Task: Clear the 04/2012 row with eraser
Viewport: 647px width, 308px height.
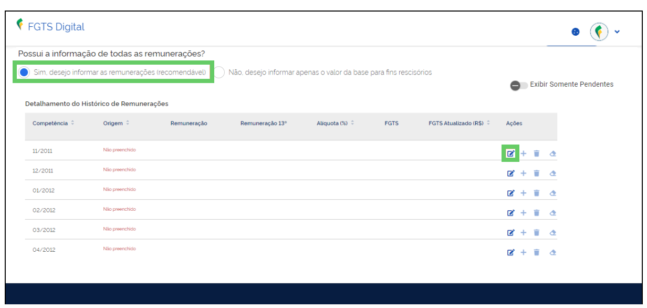Action: pyautogui.click(x=552, y=252)
